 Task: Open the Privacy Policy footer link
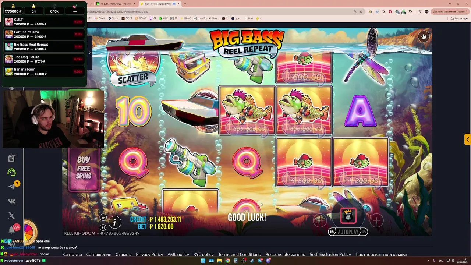[x=149, y=254]
